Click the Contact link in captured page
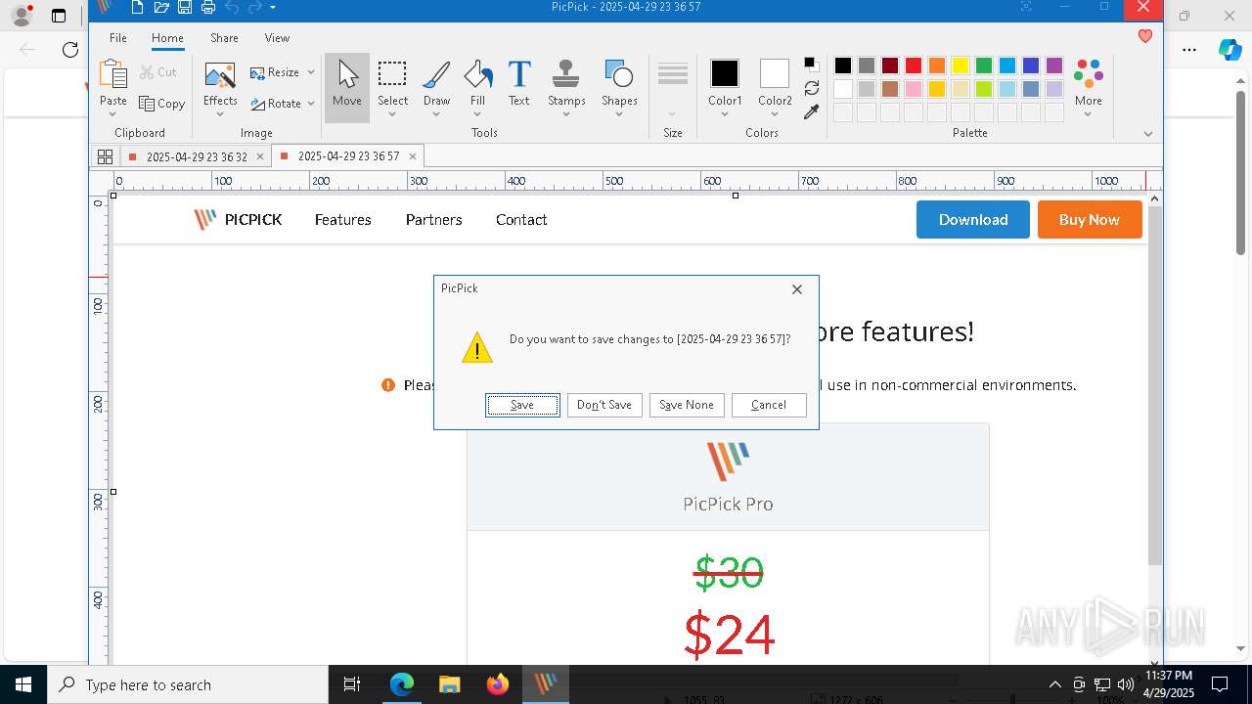Screen dimensions: 1252x704 521,220
